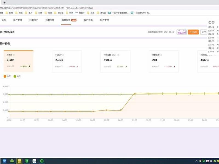Open the 推广管理 menu tab

tap(18, 20)
